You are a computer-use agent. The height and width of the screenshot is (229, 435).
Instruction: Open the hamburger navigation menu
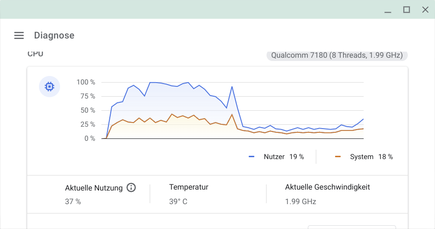[19, 35]
